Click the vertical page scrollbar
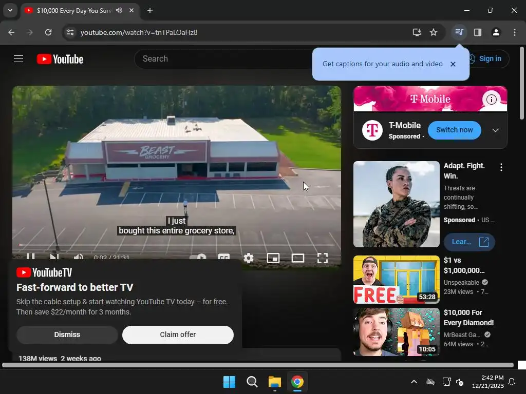The image size is (526, 394). click(x=522, y=83)
